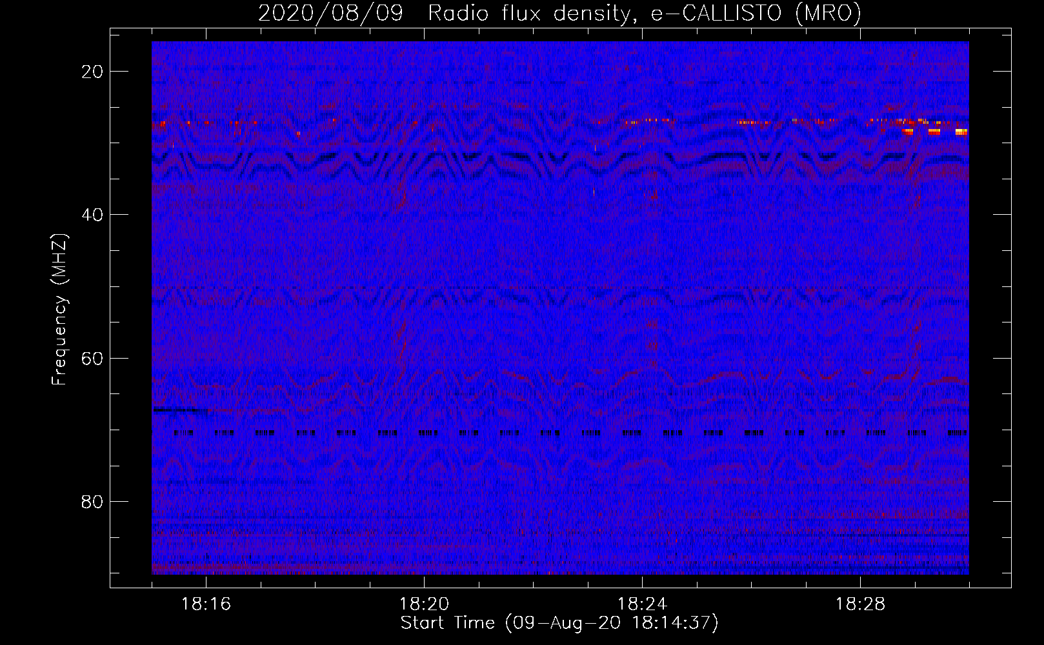Click the '80' frequency tick label
Screen dimensions: 1044x645
[92, 501]
